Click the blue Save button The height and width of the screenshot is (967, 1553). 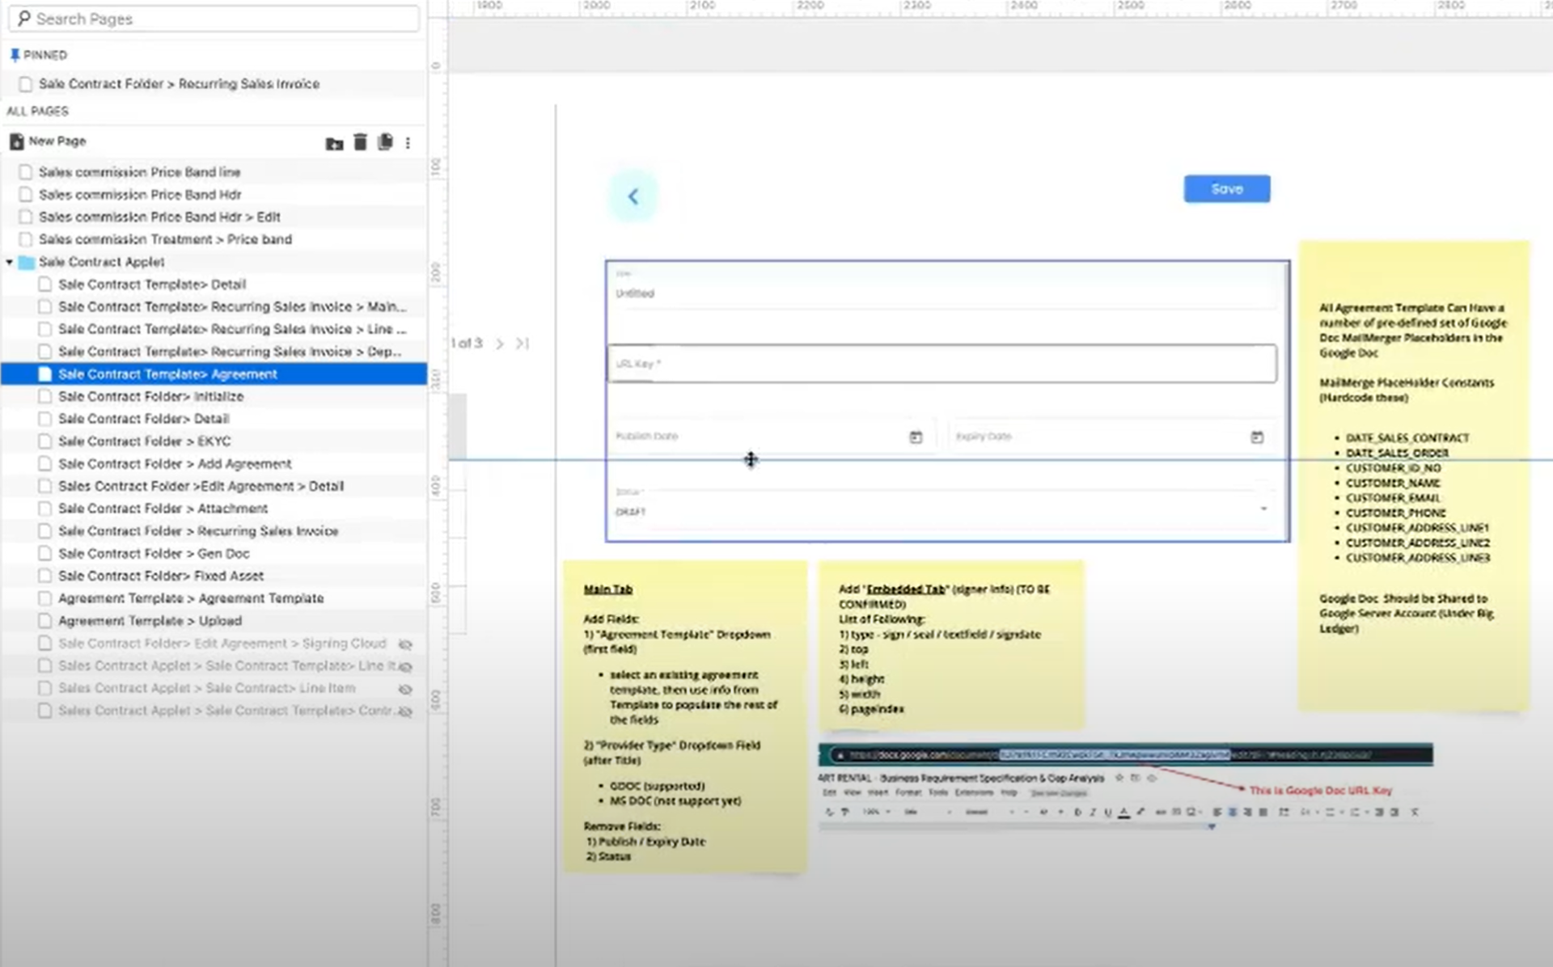(1226, 189)
